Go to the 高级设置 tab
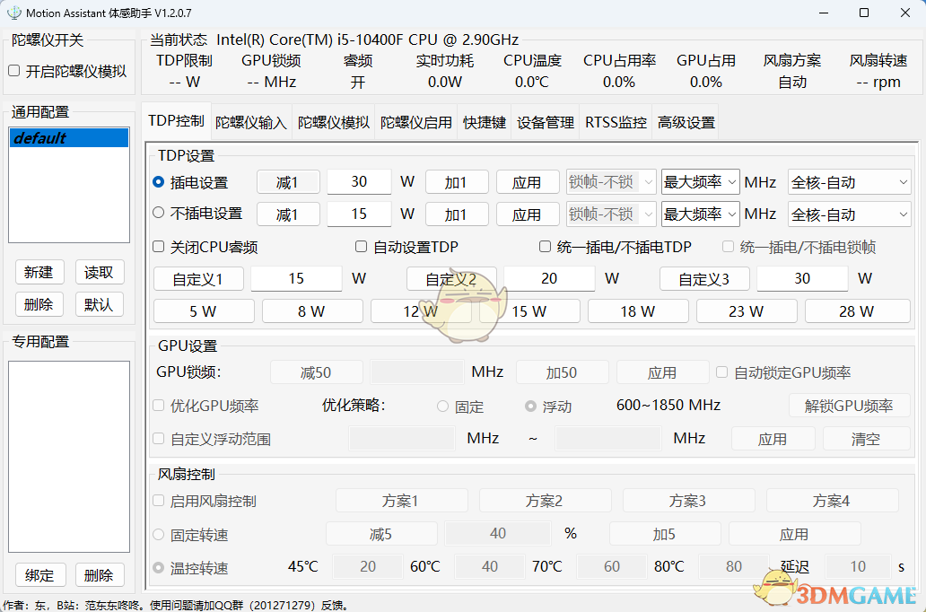 coord(686,122)
